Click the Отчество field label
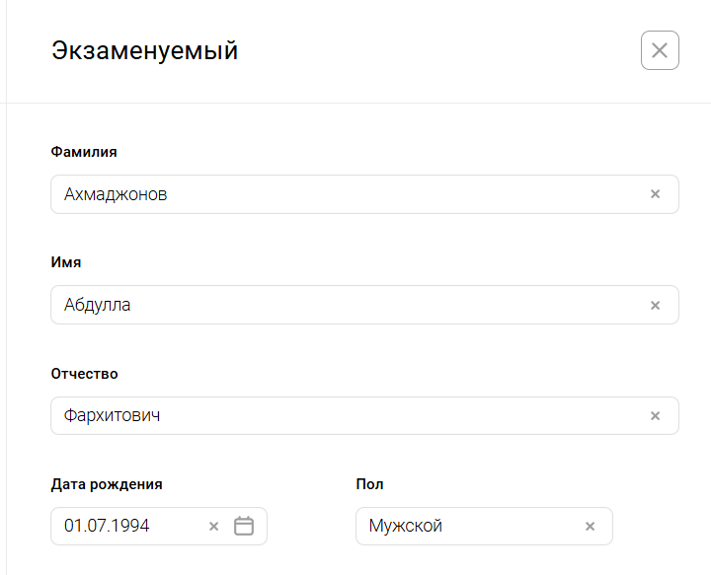Screen dimensions: 711x575 (85, 374)
